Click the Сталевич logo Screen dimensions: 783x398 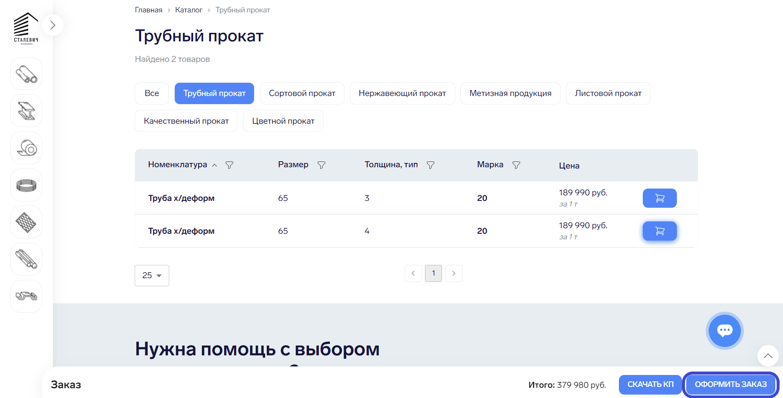coord(26,28)
